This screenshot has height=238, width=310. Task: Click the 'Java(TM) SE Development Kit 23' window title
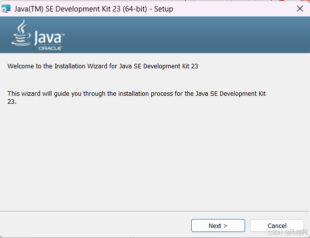[x=93, y=9]
